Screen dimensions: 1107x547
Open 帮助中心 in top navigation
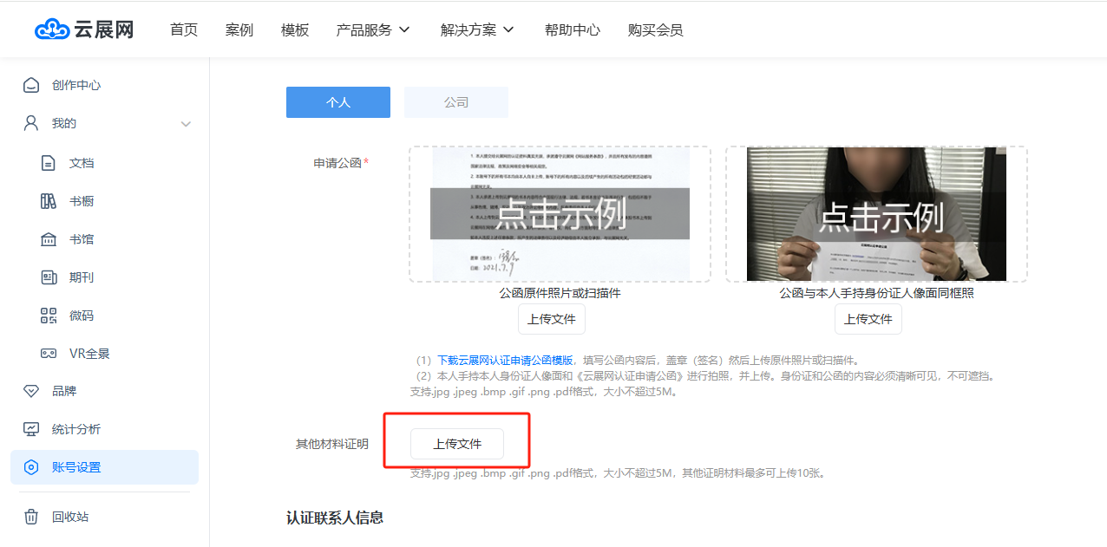click(572, 29)
